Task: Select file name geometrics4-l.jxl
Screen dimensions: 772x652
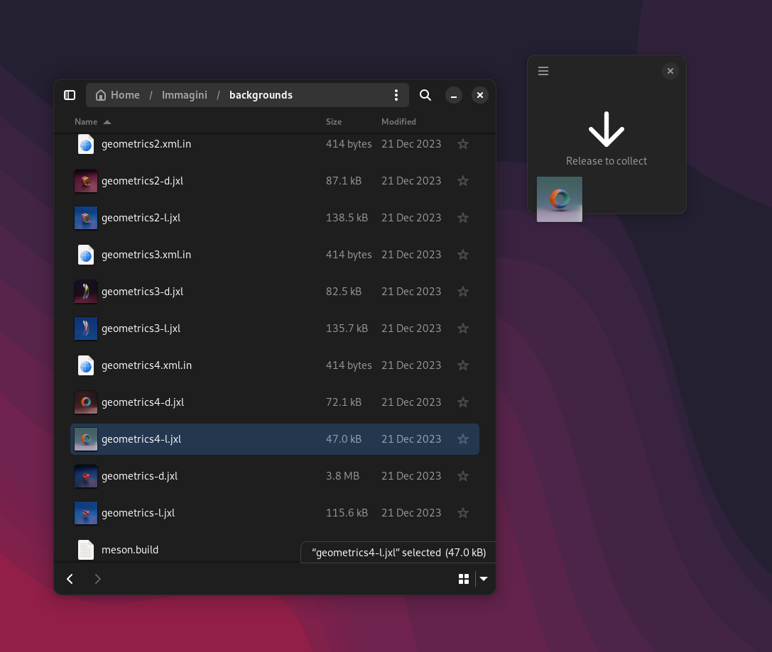Action: 141,439
